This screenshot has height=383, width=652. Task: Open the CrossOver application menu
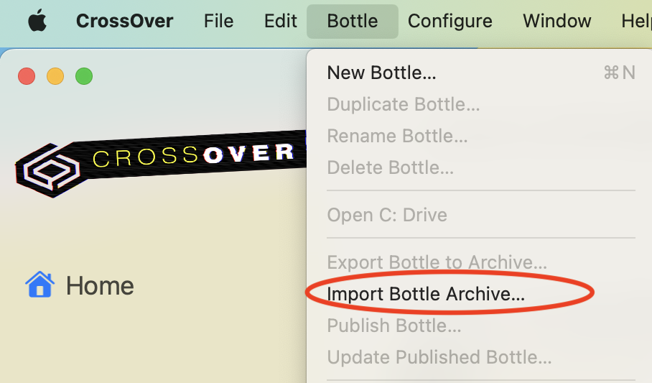click(124, 21)
